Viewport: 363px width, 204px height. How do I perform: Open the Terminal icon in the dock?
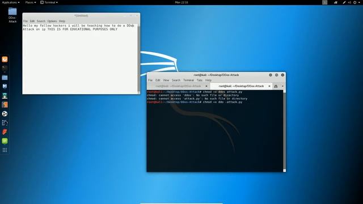tap(5, 68)
